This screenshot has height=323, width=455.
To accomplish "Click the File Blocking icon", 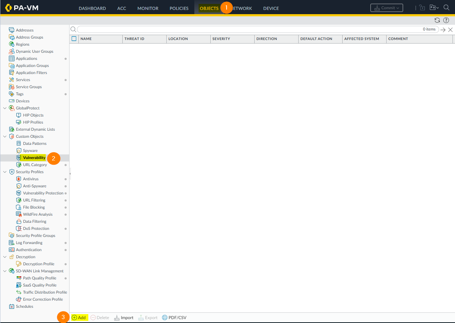I will [19, 207].
